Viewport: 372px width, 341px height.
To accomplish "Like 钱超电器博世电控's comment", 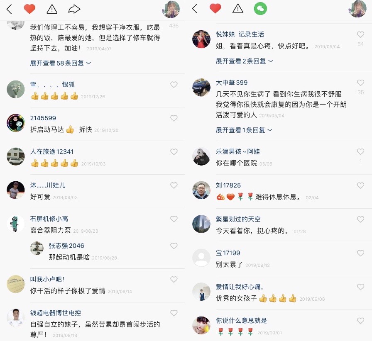I will point(174,313).
